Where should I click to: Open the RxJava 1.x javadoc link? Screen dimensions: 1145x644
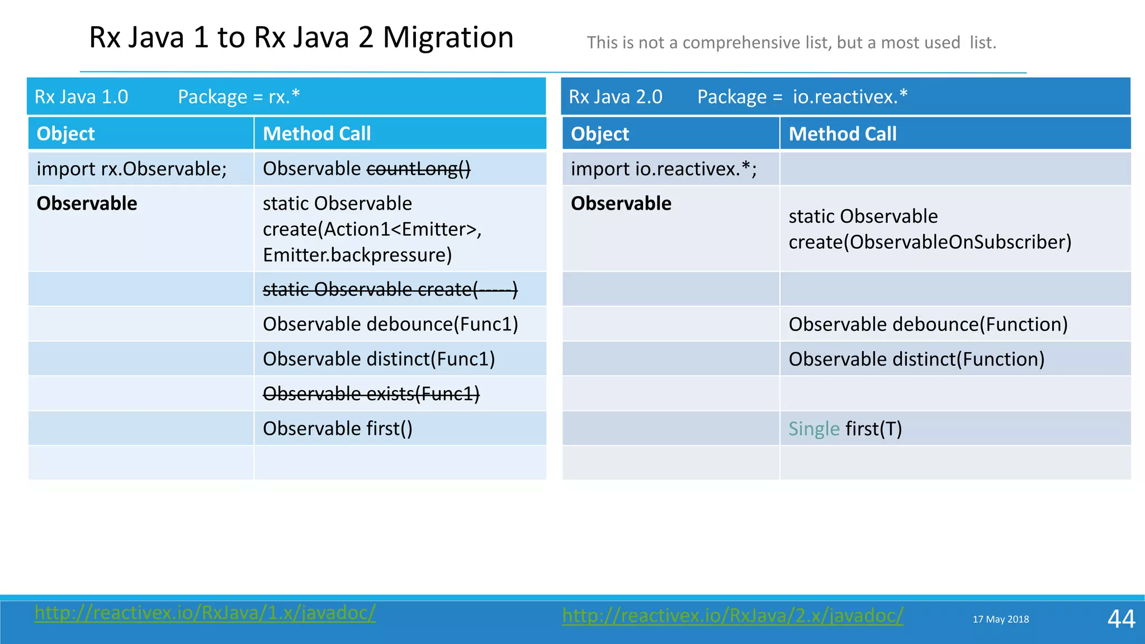click(x=205, y=613)
